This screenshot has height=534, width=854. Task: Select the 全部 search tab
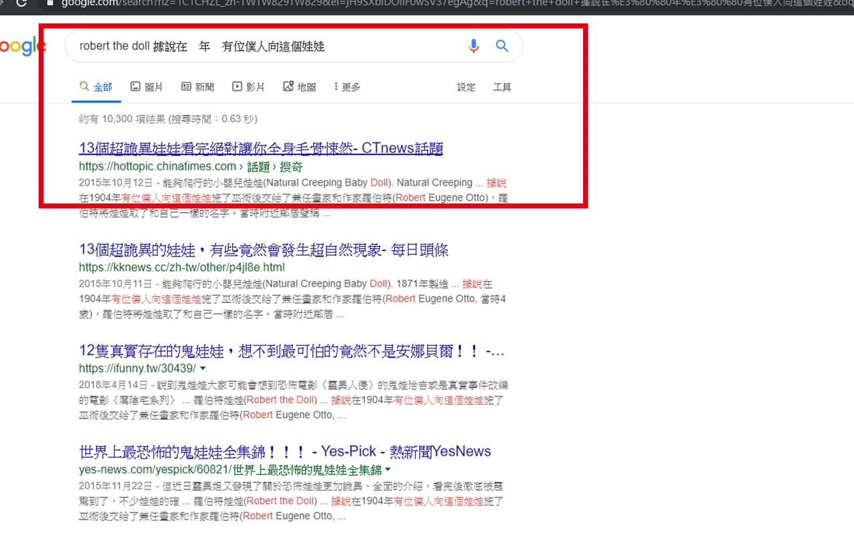pyautogui.click(x=96, y=87)
